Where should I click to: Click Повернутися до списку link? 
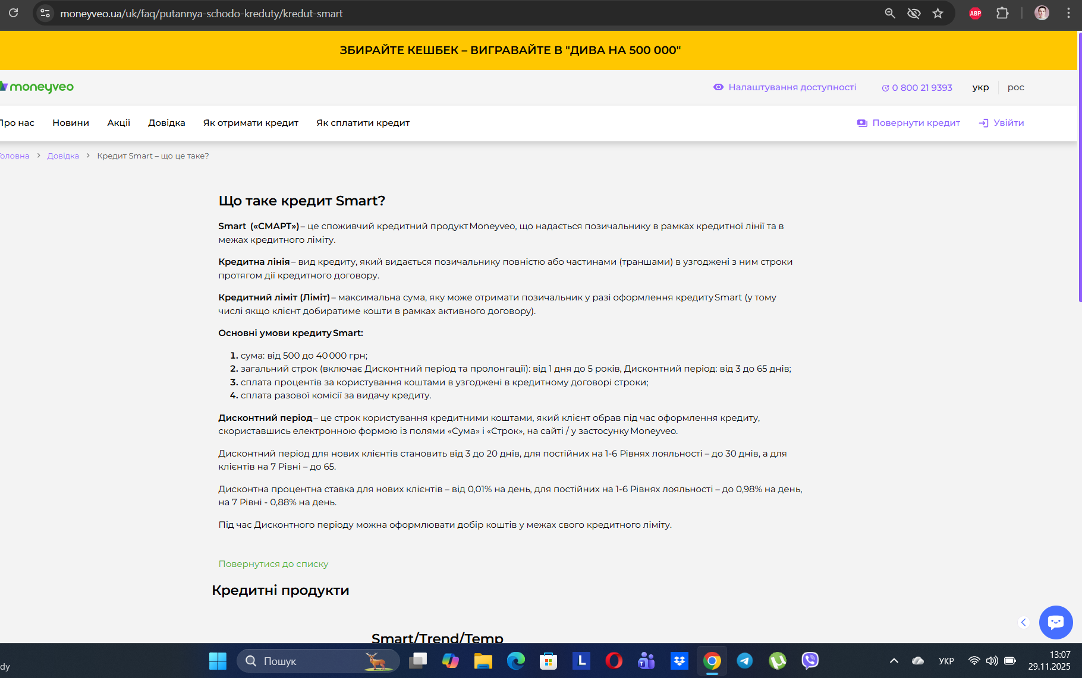[273, 564]
